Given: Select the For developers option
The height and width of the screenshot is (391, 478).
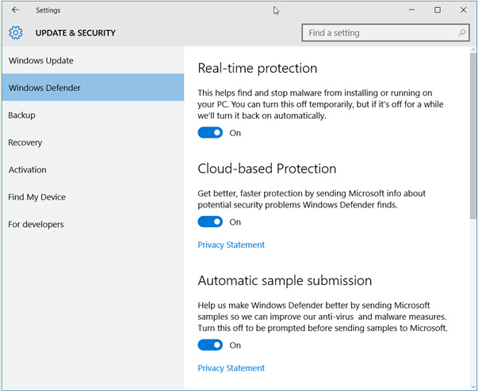Looking at the screenshot, I should coord(36,224).
